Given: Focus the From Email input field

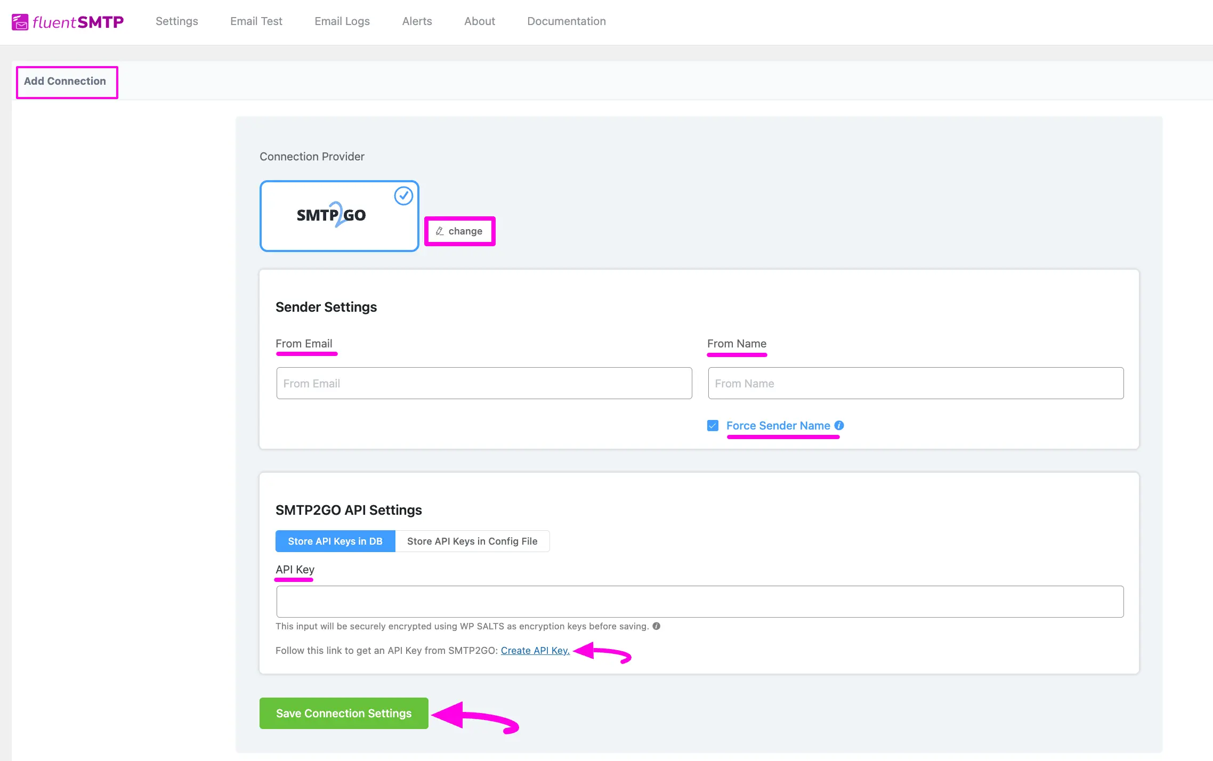Looking at the screenshot, I should click(x=484, y=383).
